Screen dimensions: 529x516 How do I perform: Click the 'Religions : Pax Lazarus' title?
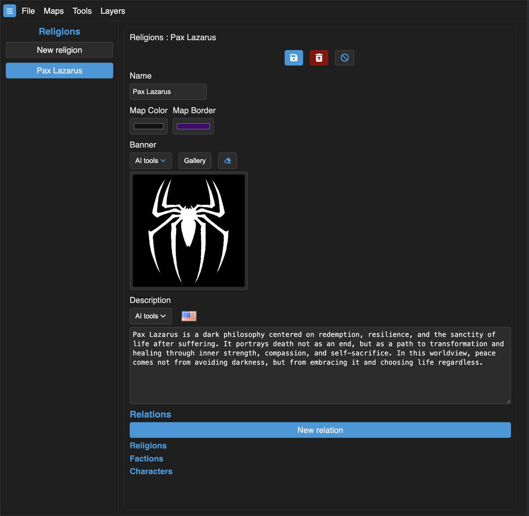[173, 37]
